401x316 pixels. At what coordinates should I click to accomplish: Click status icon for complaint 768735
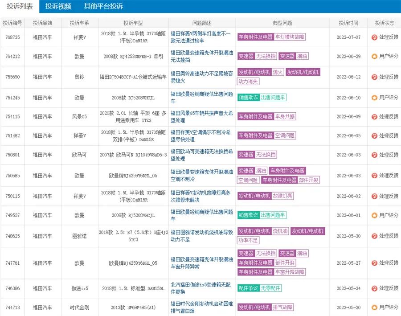[374, 37]
